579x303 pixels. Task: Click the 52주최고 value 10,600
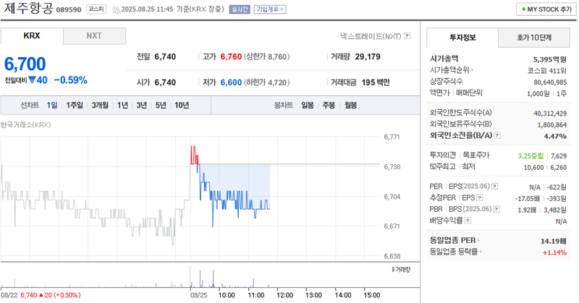tap(533, 168)
